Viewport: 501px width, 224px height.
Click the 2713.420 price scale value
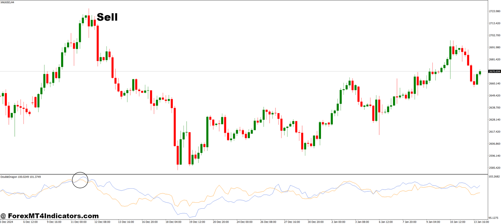pos(494,23)
